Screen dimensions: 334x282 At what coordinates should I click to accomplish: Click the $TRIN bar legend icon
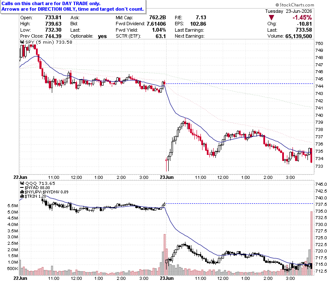coord(22,196)
